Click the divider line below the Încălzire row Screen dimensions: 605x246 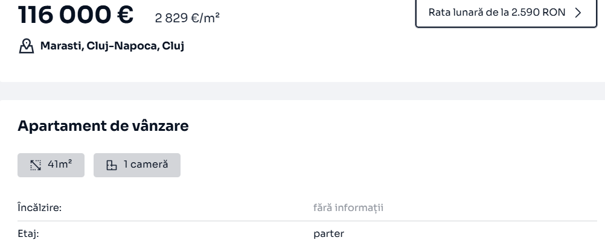pyautogui.click(x=307, y=221)
